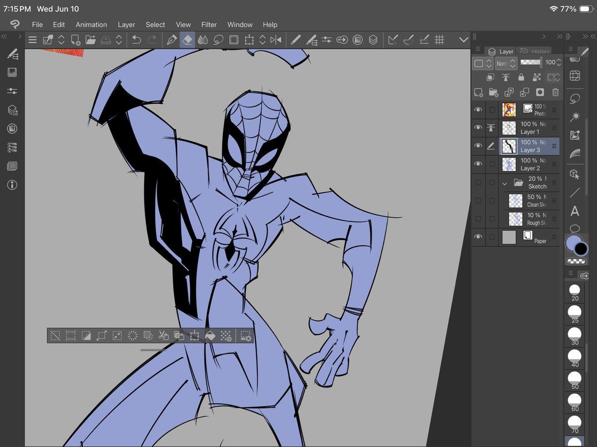Viewport: 597px width, 447px height.
Task: Choose brush size 30
Action: tap(575, 336)
